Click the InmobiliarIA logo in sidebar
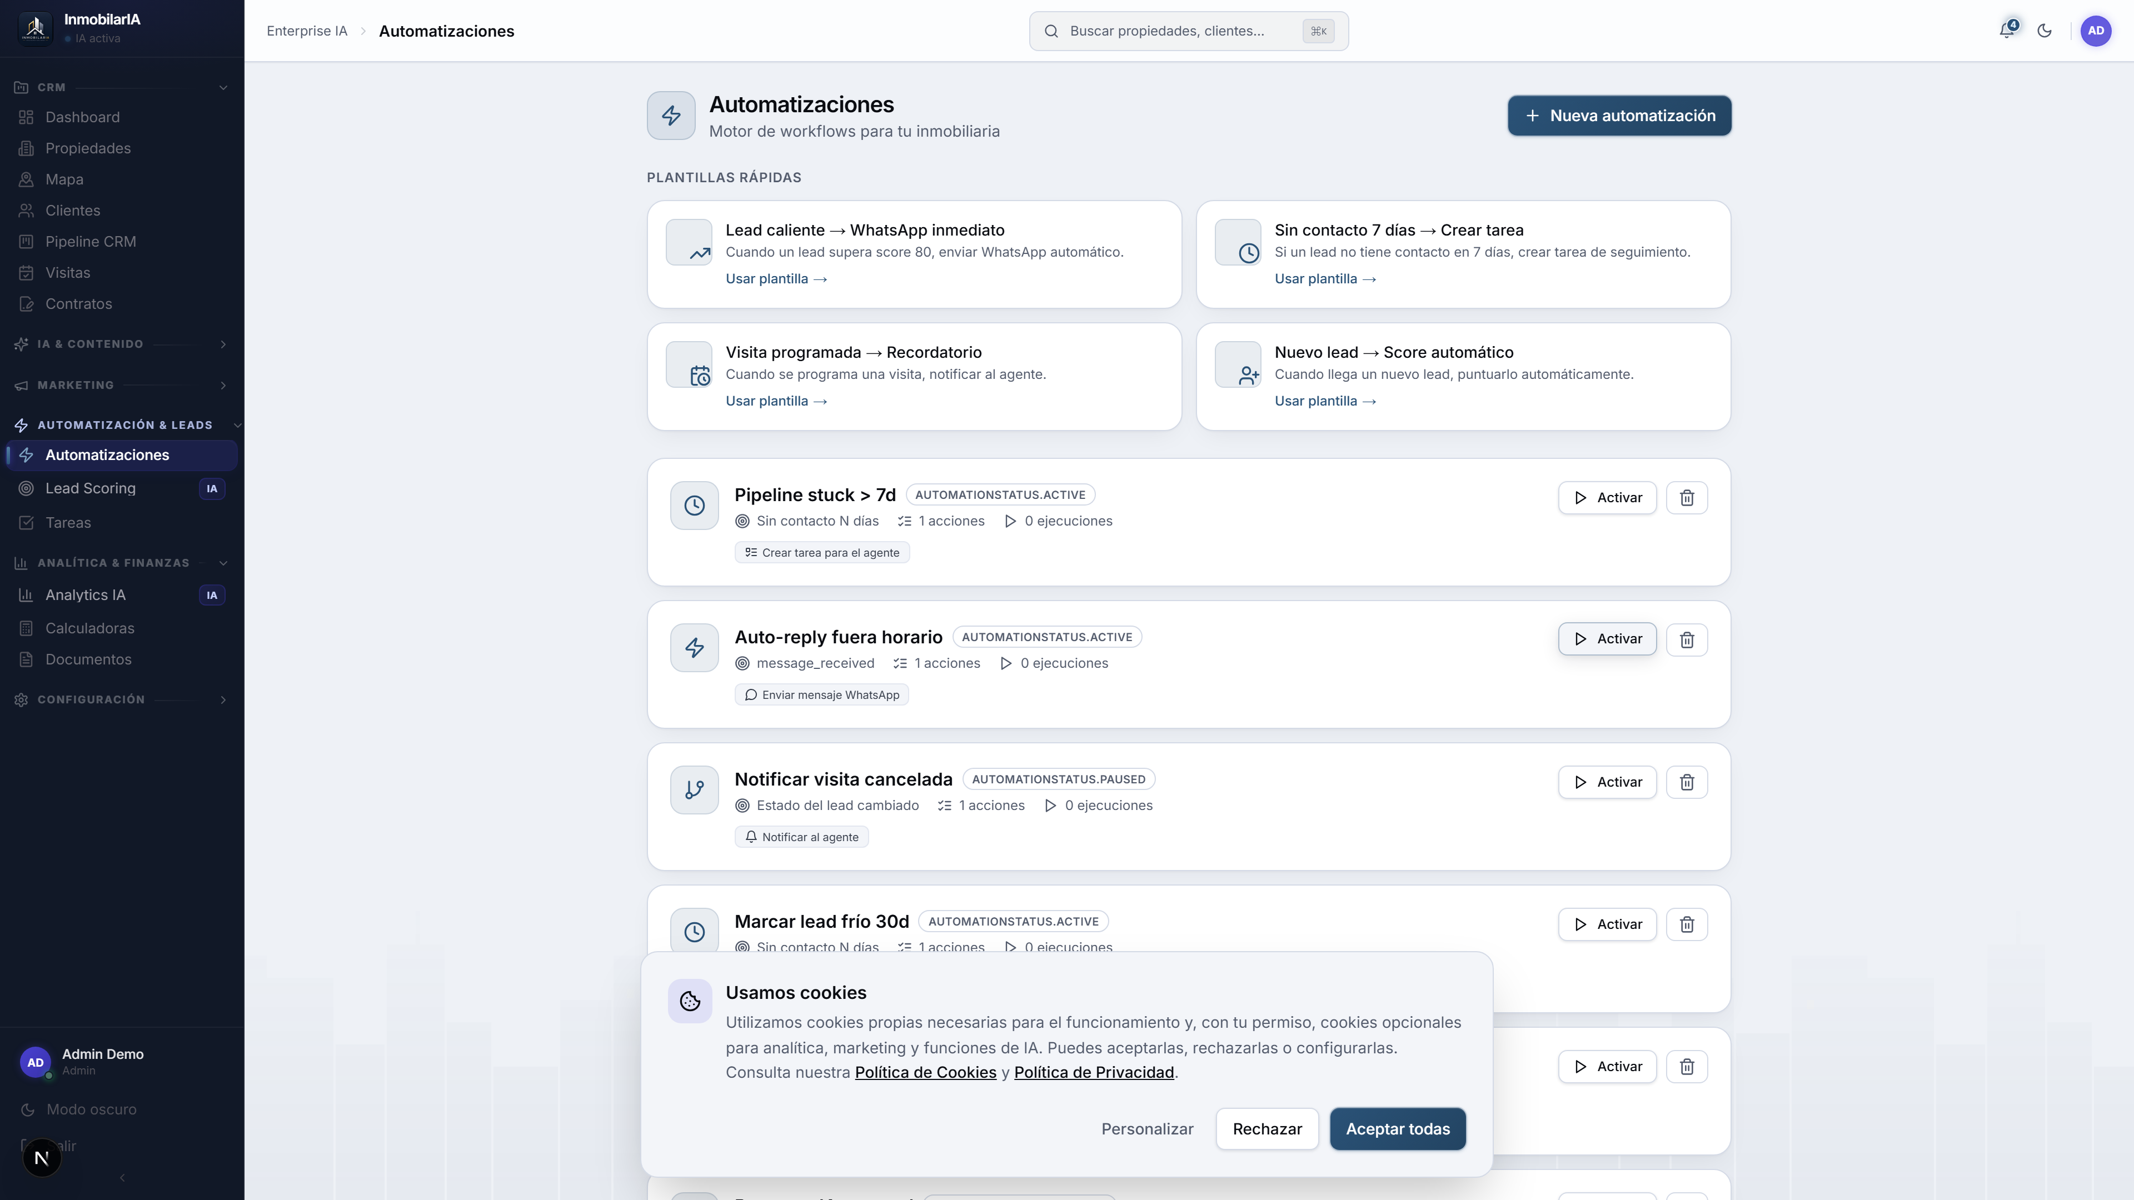 (x=35, y=29)
